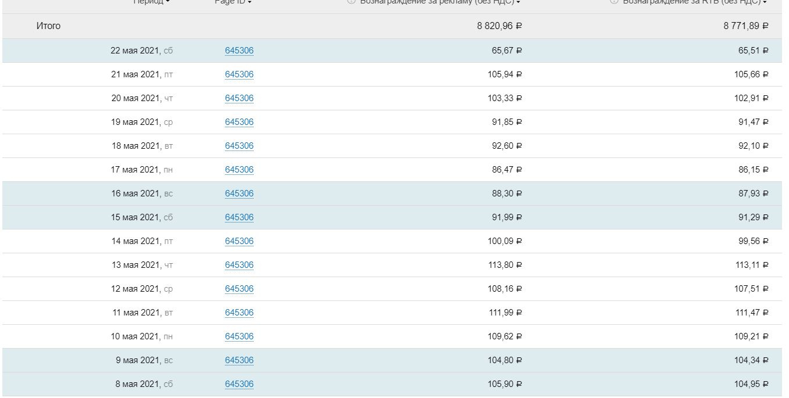Open Page ID 645306 link for 12 мая 2021
The height and width of the screenshot is (398, 789).
click(x=239, y=289)
